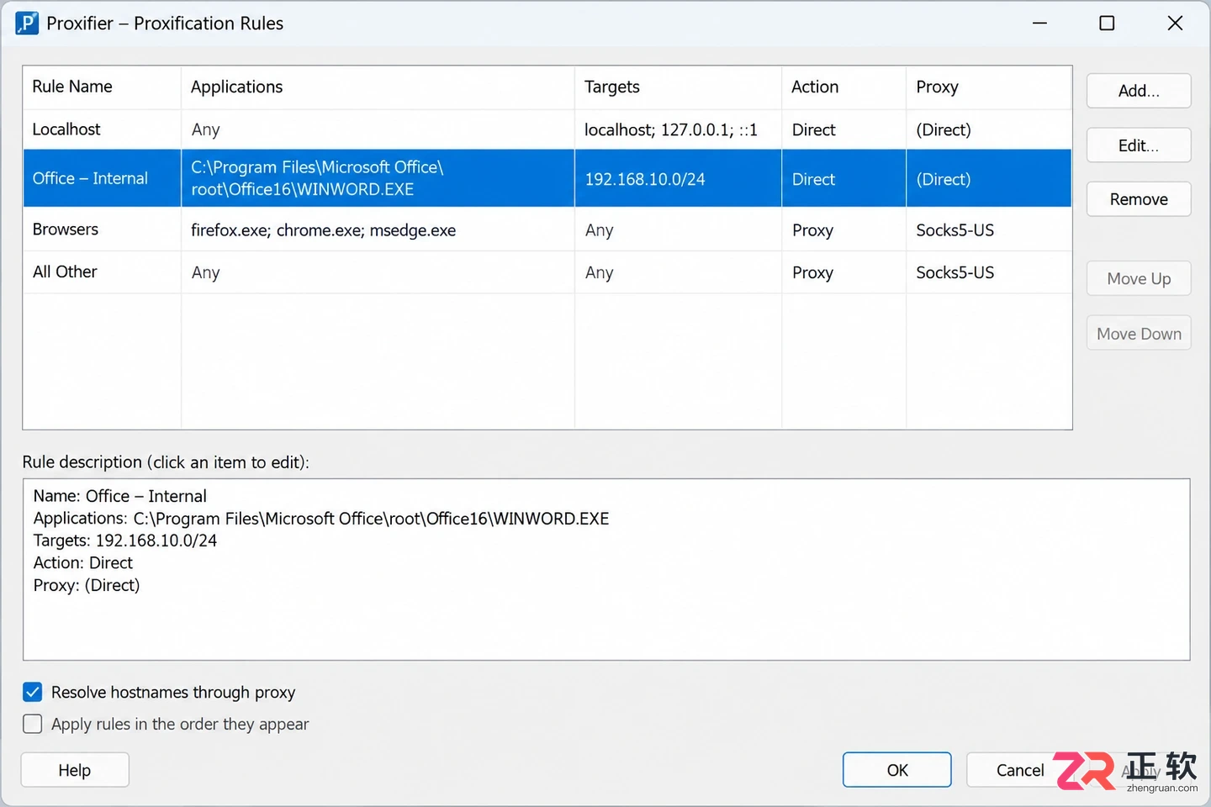Click the 192.168.10.0/24 targets cell in table
The height and width of the screenshot is (807, 1211).
(678, 178)
